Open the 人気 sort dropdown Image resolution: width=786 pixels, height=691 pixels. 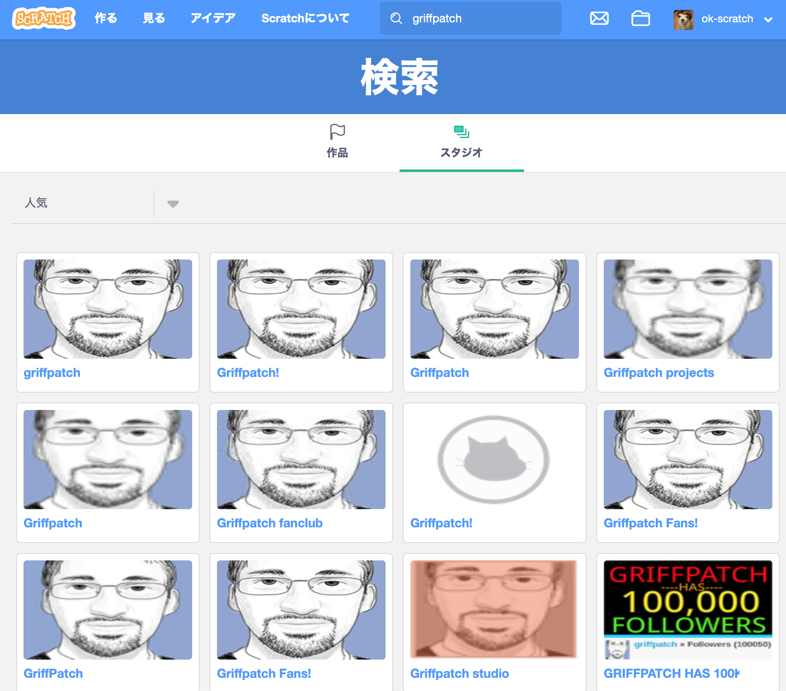83,203
